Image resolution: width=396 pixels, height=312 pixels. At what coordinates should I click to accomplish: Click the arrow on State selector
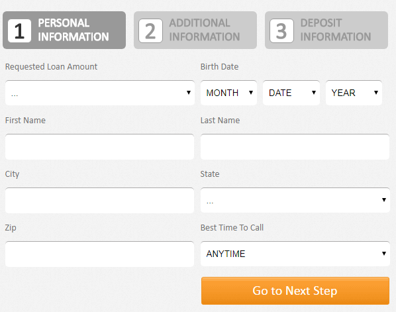coord(384,200)
